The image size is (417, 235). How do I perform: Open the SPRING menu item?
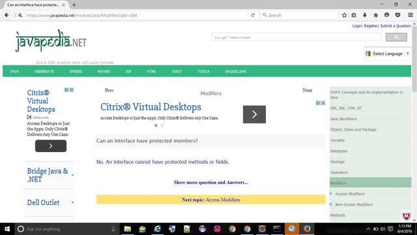click(76, 71)
